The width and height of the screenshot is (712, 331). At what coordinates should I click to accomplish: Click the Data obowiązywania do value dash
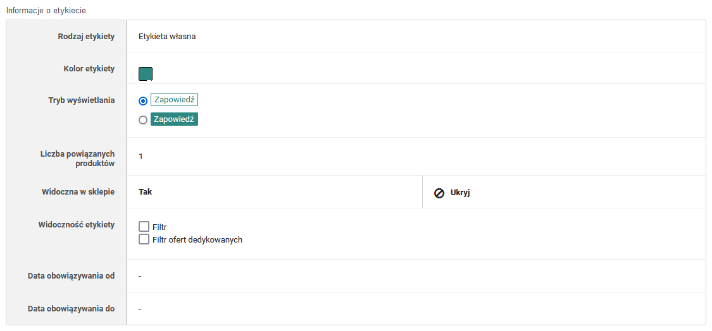point(140,309)
